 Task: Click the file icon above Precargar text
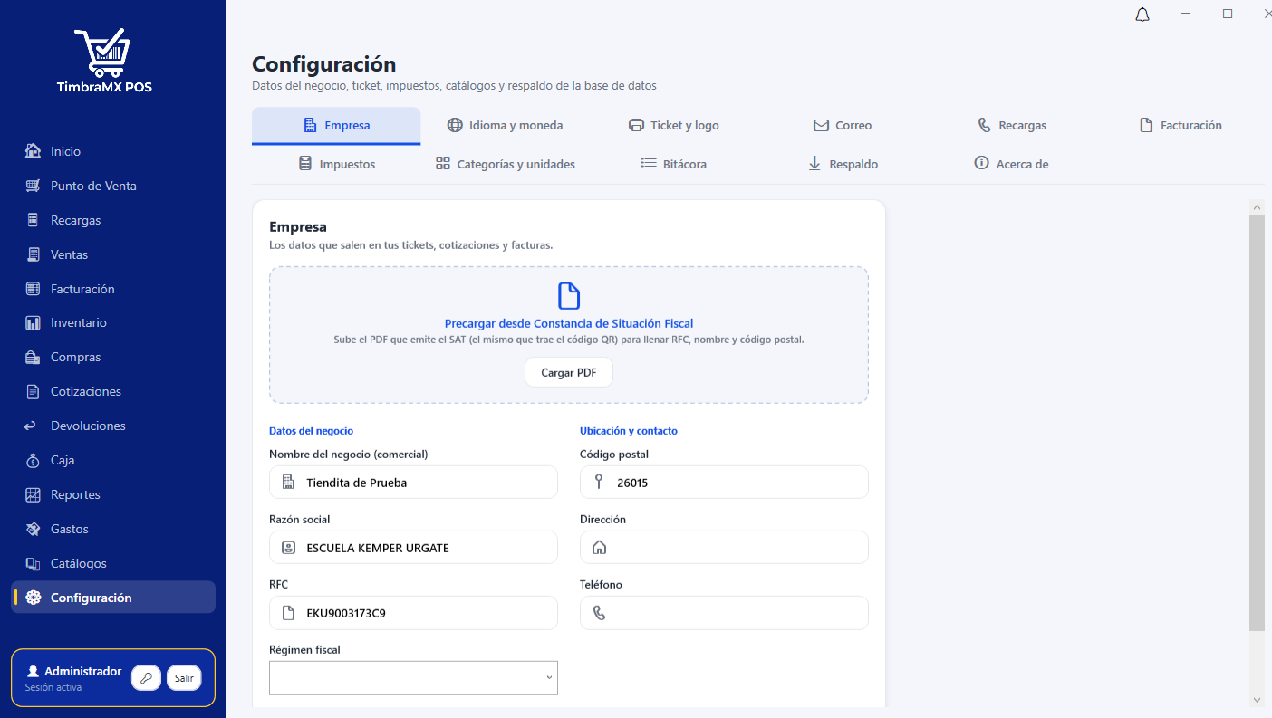(x=569, y=296)
